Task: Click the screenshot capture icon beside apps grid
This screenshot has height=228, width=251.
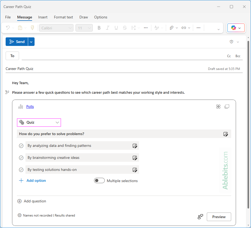Action: [x=227, y=106]
